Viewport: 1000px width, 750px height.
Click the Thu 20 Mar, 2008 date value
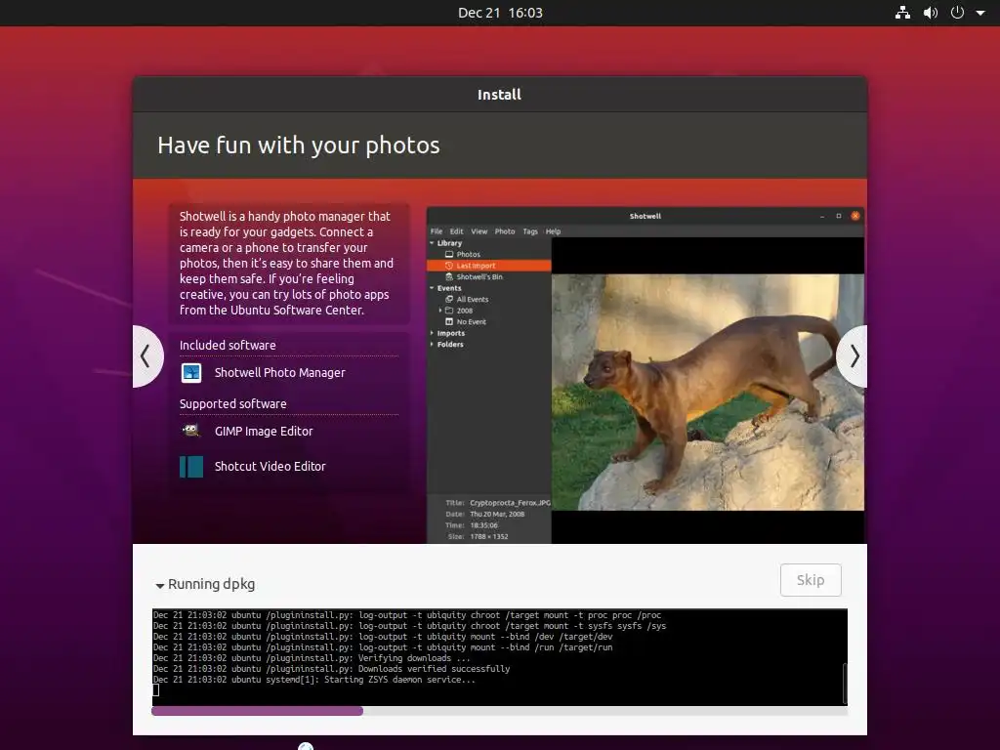click(x=497, y=514)
